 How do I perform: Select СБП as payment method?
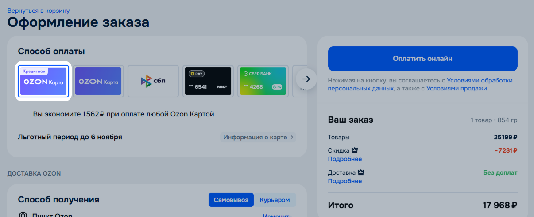click(153, 81)
